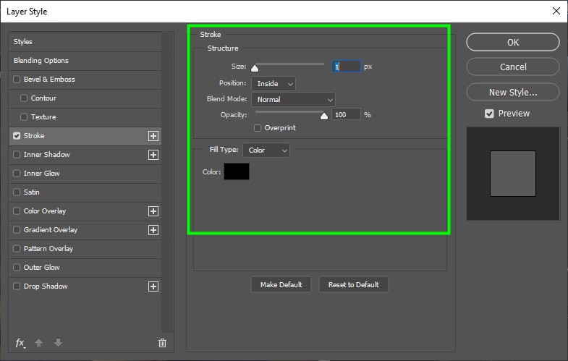This screenshot has height=361, width=568.
Task: Toggle the Overprint checkbox
Action: [258, 128]
